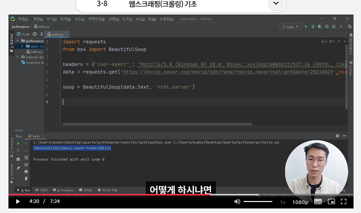Image resolution: width=361 pixels, height=213 pixels.
Task: Open the Problems tool window
Action: [63, 190]
